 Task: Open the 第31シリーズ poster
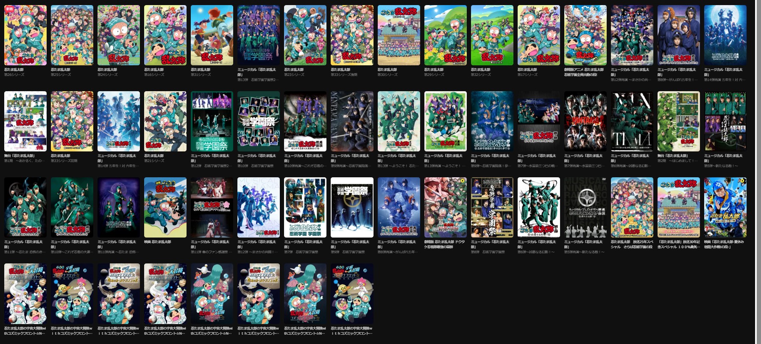coord(212,35)
